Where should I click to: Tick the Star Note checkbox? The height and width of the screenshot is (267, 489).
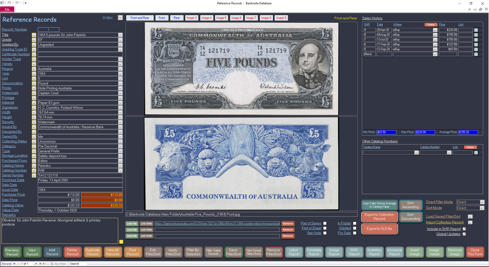(325, 233)
